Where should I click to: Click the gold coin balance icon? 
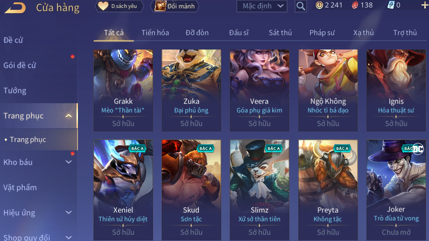point(319,5)
